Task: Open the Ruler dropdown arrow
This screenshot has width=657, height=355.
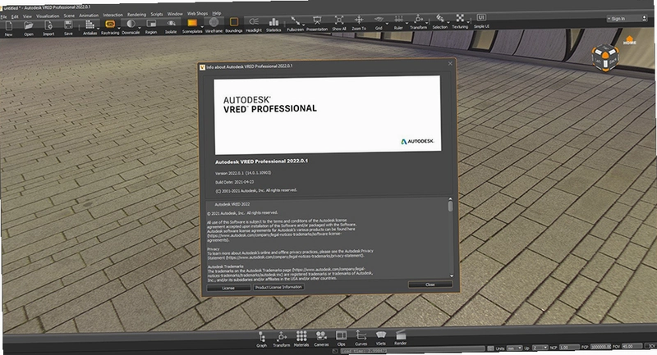Action: click(407, 24)
